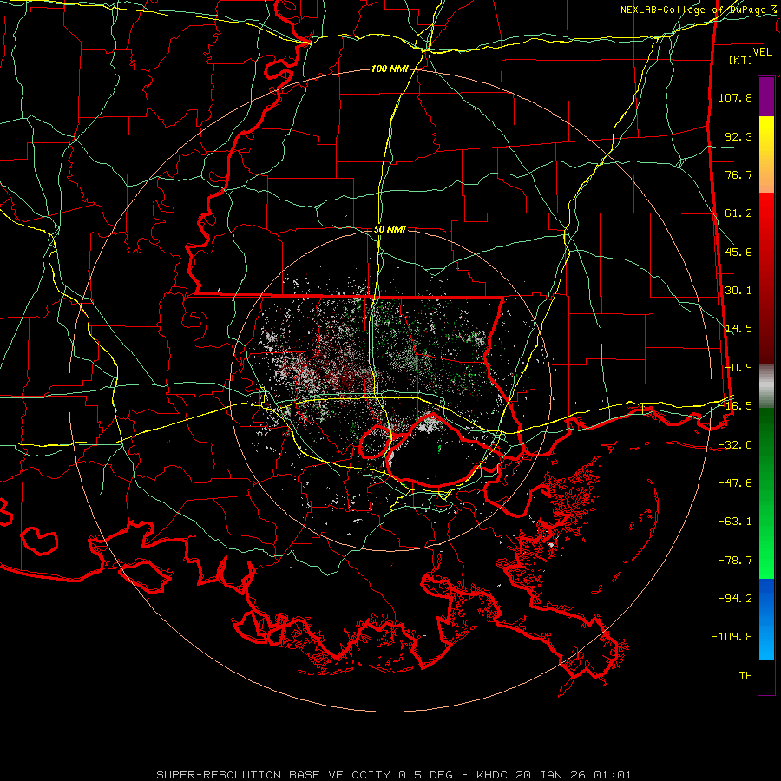Click the -109.8 velocity scale value

[x=732, y=637]
